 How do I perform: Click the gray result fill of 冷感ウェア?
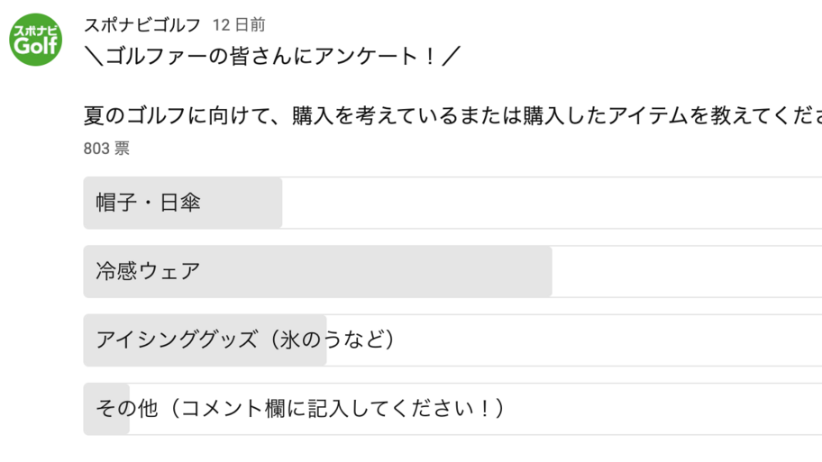317,271
